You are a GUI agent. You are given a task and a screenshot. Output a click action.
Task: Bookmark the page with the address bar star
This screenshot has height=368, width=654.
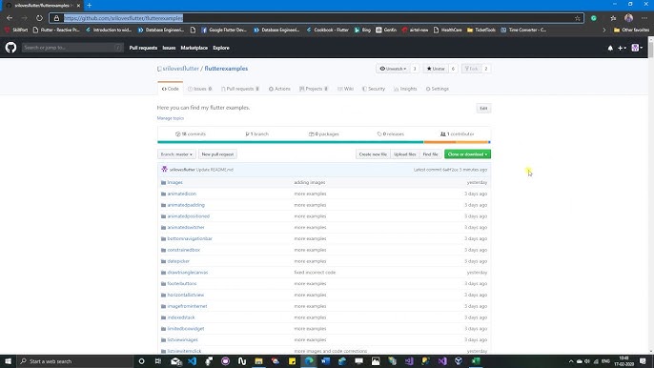(x=578, y=18)
